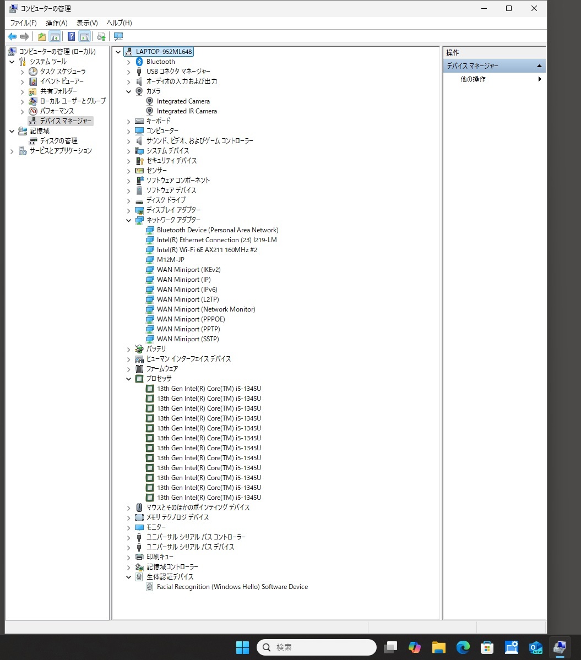Open the ファイル(F) menu
Screen dimensions: 581x660
(23, 23)
